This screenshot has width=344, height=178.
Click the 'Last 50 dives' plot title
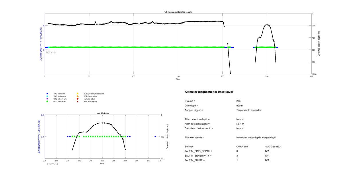102,113
